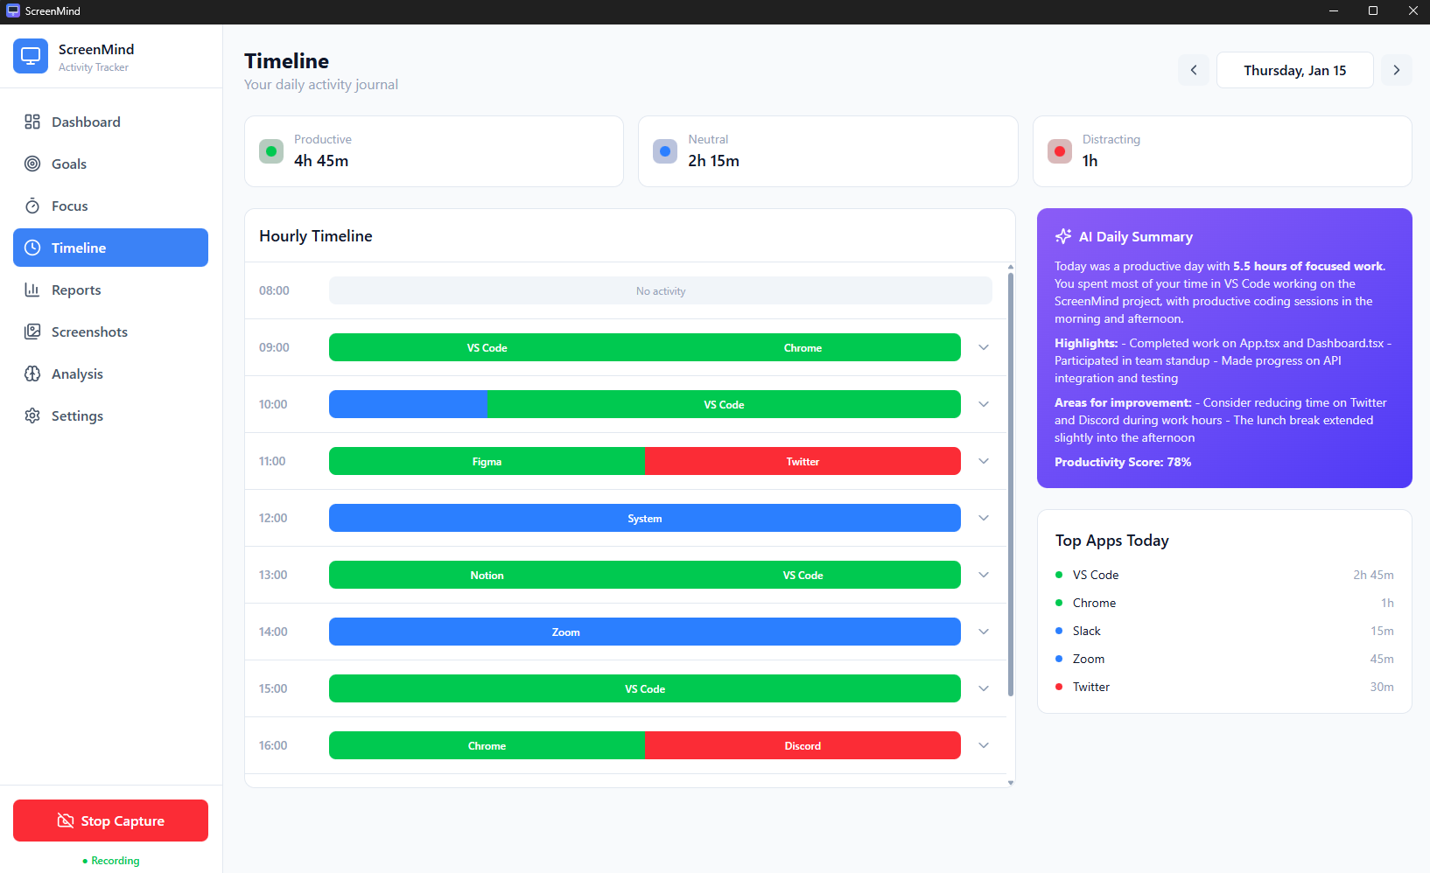
Task: Click the Goals target icon
Action: click(32, 164)
